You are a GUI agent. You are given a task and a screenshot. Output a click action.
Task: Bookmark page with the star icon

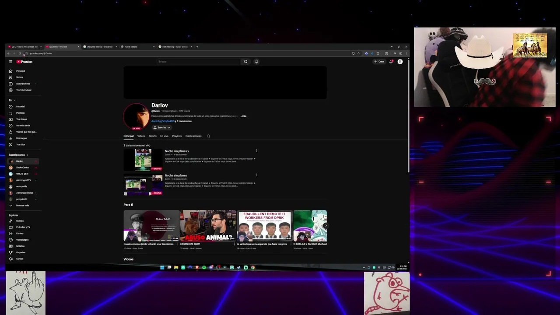tap(358, 53)
